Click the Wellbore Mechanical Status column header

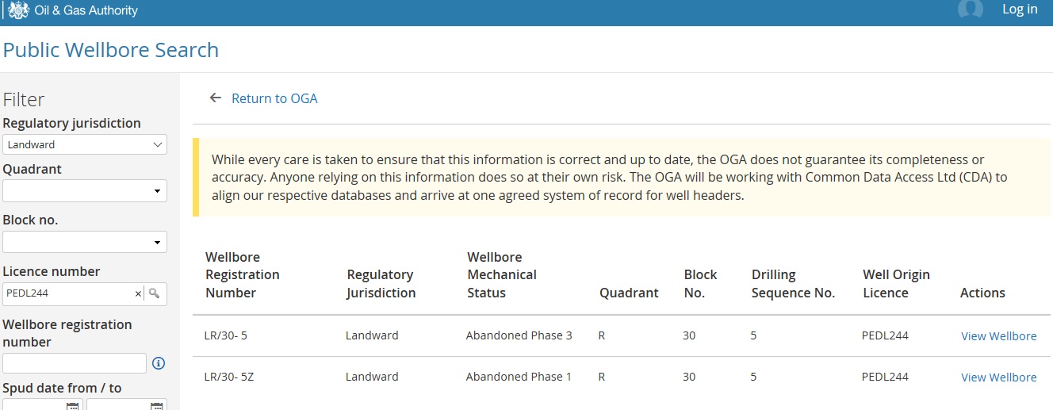[502, 274]
